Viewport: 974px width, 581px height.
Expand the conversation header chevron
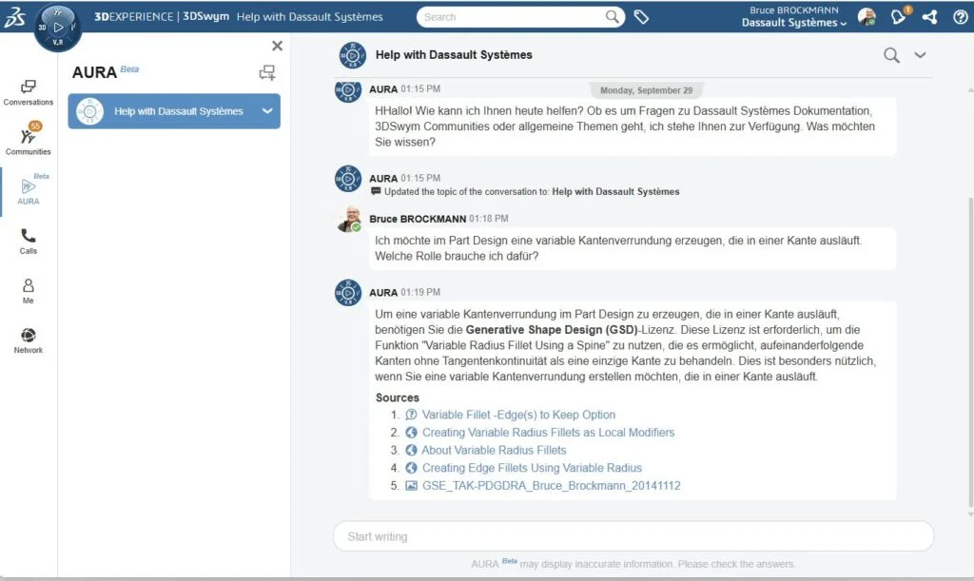pyautogui.click(x=920, y=55)
